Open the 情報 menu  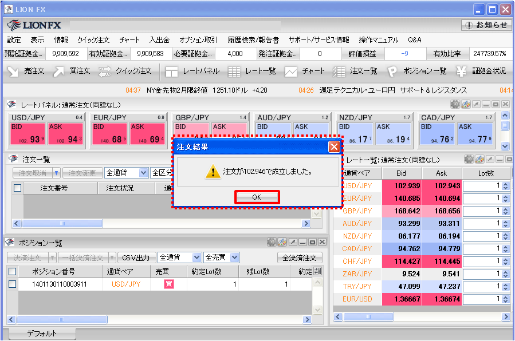[x=61, y=40]
